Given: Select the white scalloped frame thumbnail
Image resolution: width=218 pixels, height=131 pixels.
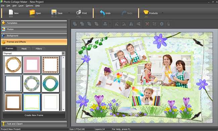Looking at the screenshot, I should (50, 102).
